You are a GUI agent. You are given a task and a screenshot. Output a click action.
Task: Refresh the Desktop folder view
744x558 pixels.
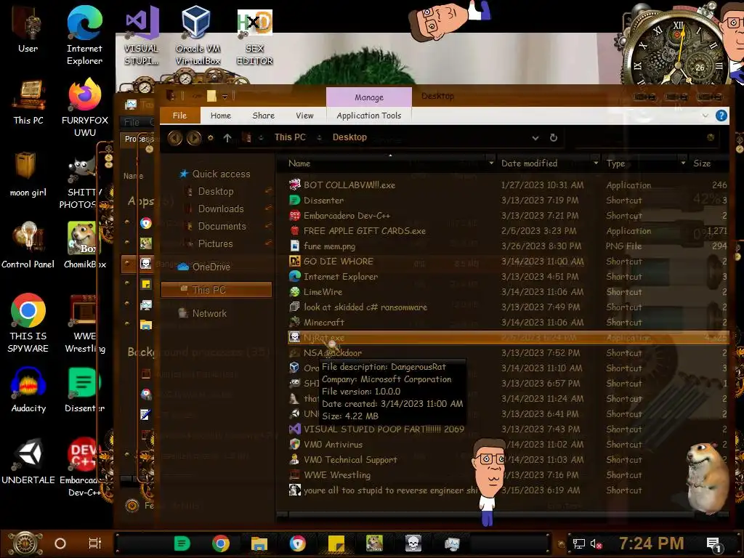click(553, 137)
